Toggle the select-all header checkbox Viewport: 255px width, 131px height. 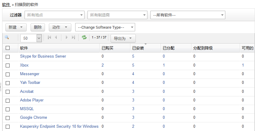tap(8, 48)
